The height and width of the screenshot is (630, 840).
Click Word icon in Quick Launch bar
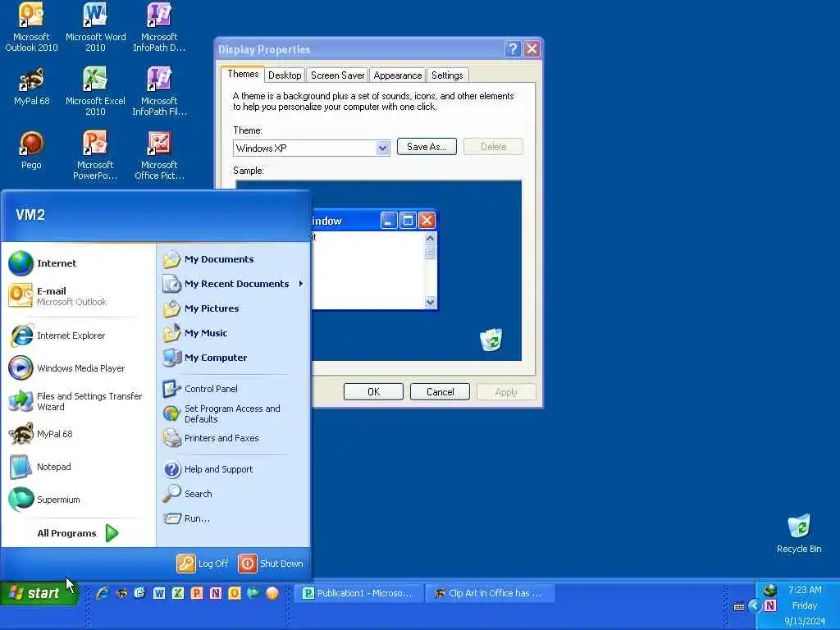point(159,593)
